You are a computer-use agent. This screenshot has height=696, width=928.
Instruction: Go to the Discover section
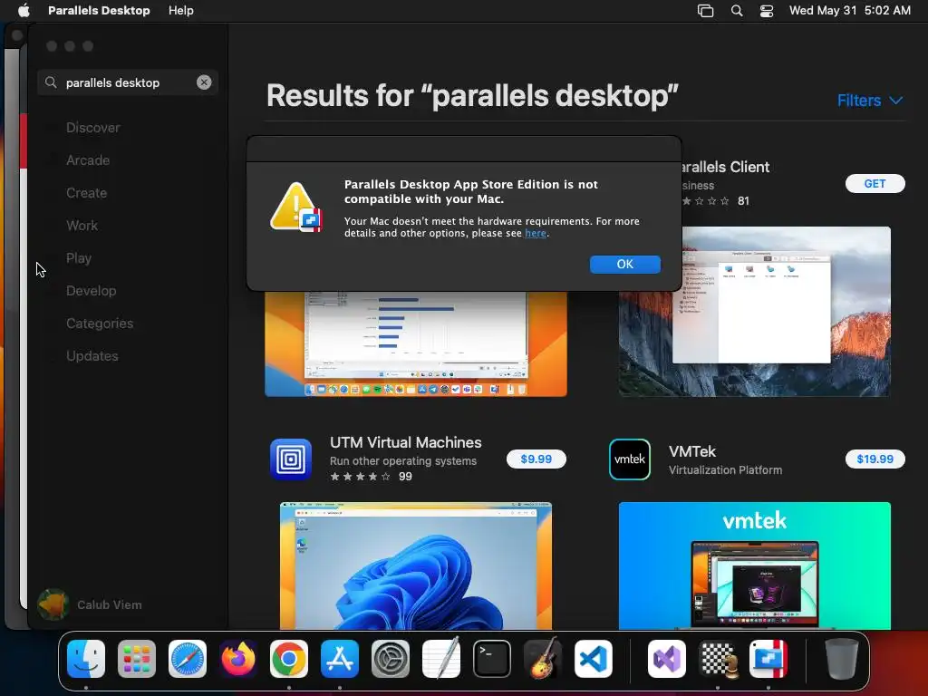tap(93, 127)
